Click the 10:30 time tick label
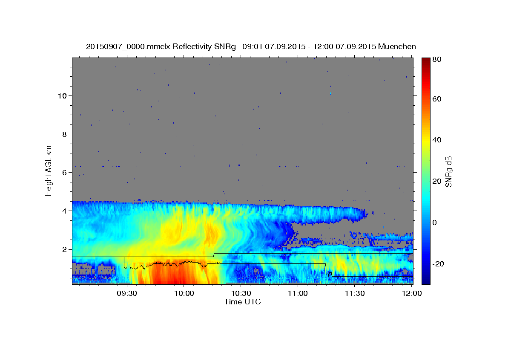 [241, 294]
